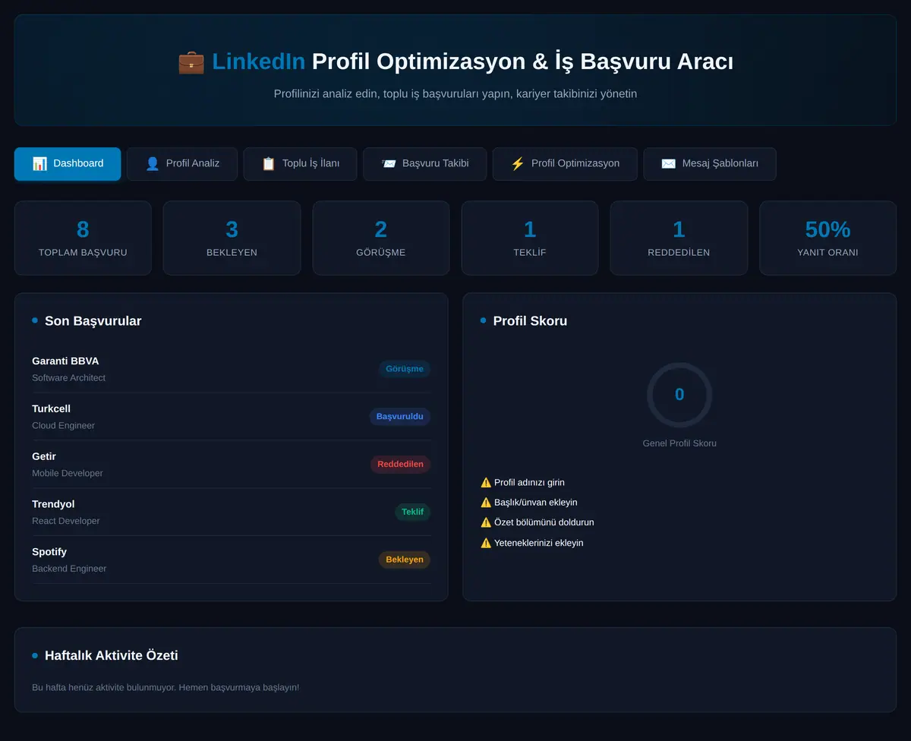Click the Teklif stat card
The height and width of the screenshot is (741, 911).
530,238
